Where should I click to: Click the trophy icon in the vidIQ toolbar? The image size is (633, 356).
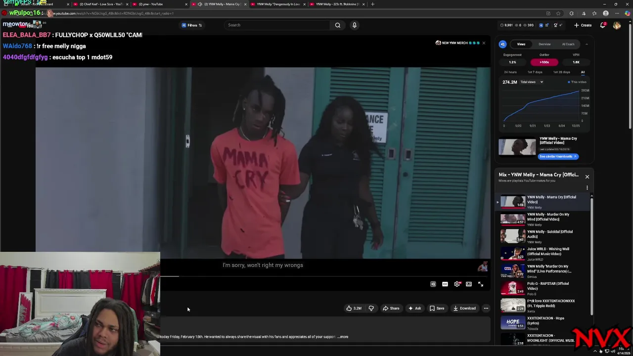point(555,25)
